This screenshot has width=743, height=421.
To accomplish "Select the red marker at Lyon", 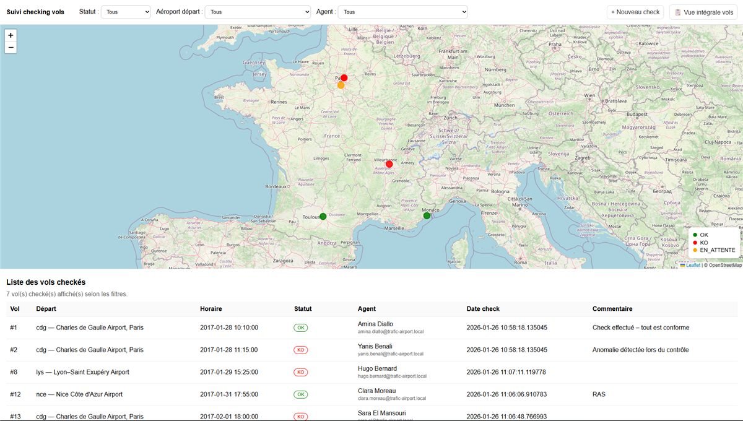I will click(389, 164).
